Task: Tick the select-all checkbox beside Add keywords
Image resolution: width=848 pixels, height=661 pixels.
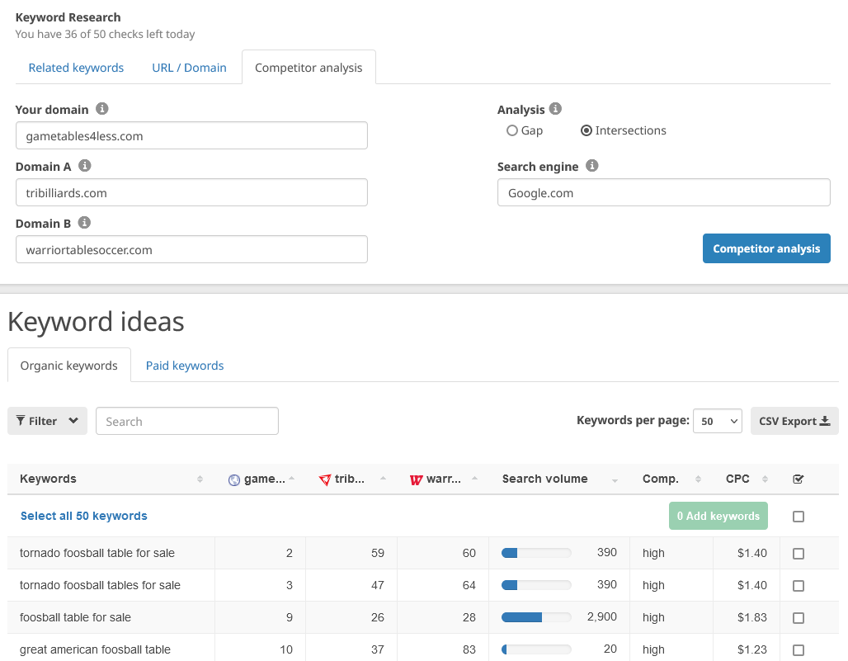Action: click(x=799, y=517)
